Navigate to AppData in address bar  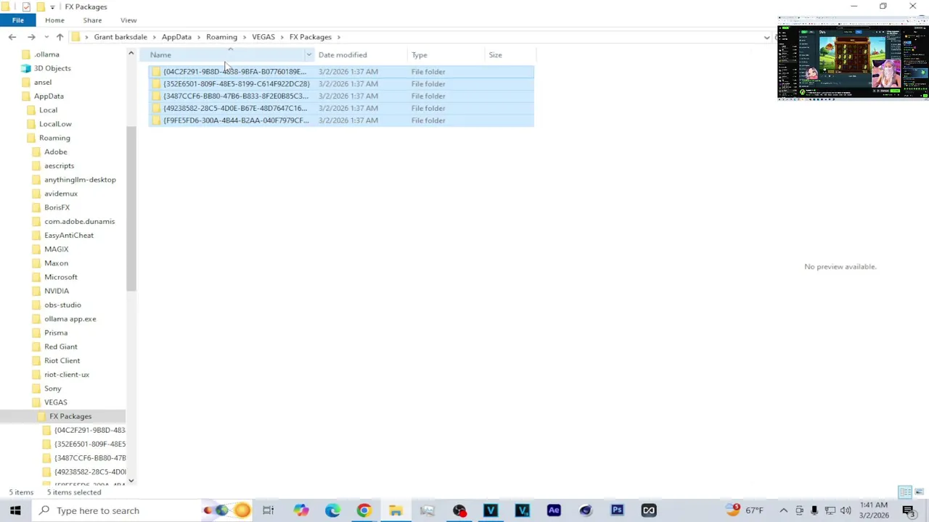pos(176,37)
